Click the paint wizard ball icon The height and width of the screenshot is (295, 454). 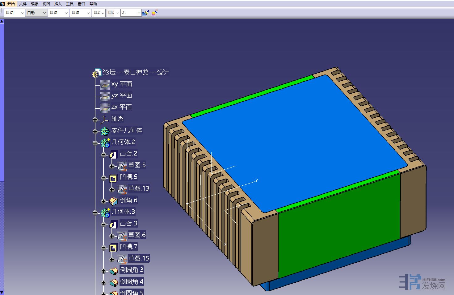pyautogui.click(x=154, y=13)
